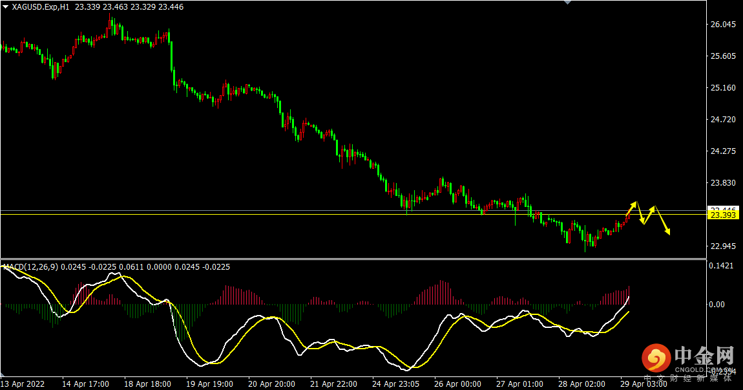Click the 0.1421 MACD scale label
This screenshot has width=743, height=390.
pos(721,266)
